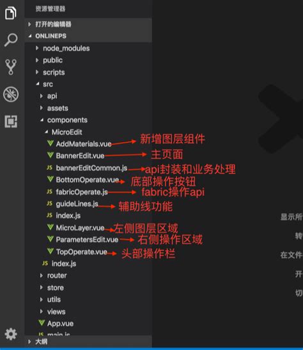Open the Search magnifier in activity bar

tap(11, 40)
